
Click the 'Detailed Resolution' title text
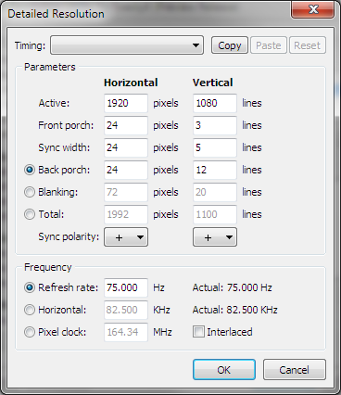[x=56, y=14]
